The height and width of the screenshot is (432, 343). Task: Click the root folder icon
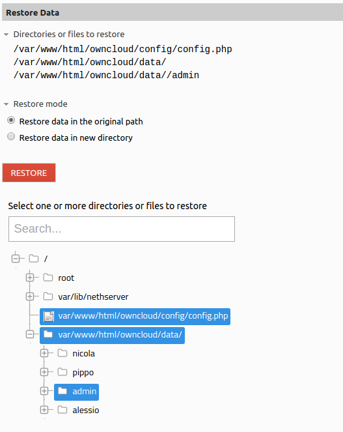point(48,278)
